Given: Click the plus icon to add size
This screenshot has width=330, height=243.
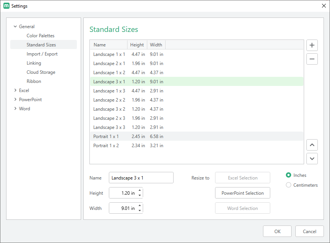Looking at the screenshot, I should click(312, 45).
